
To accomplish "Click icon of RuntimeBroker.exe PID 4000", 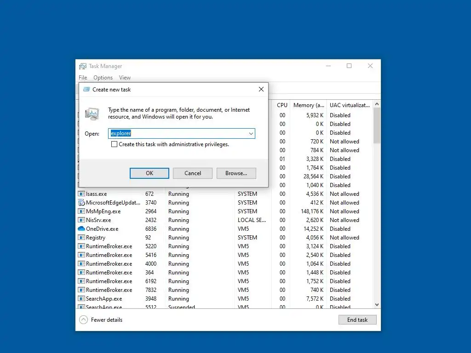I will coord(81,263).
